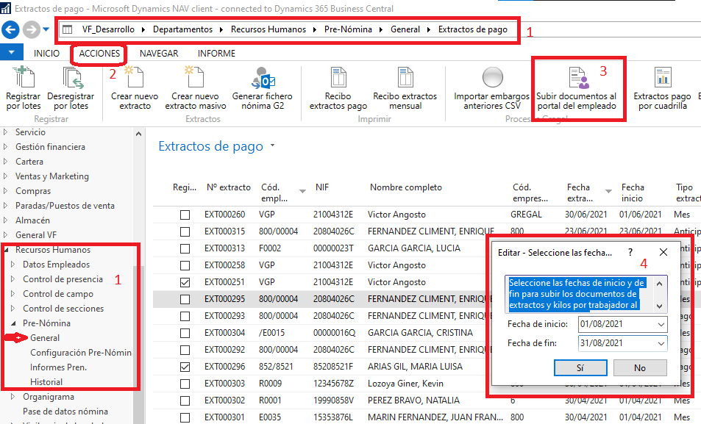Click Importar embargos anteriores CSV

point(492,78)
